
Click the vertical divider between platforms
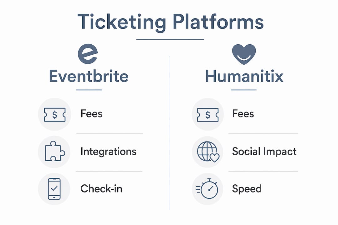click(169, 133)
